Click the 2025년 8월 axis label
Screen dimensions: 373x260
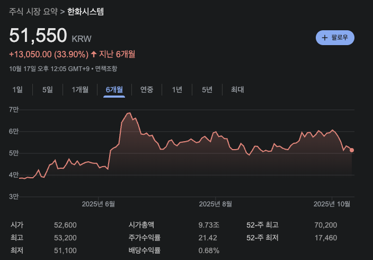pos(216,204)
